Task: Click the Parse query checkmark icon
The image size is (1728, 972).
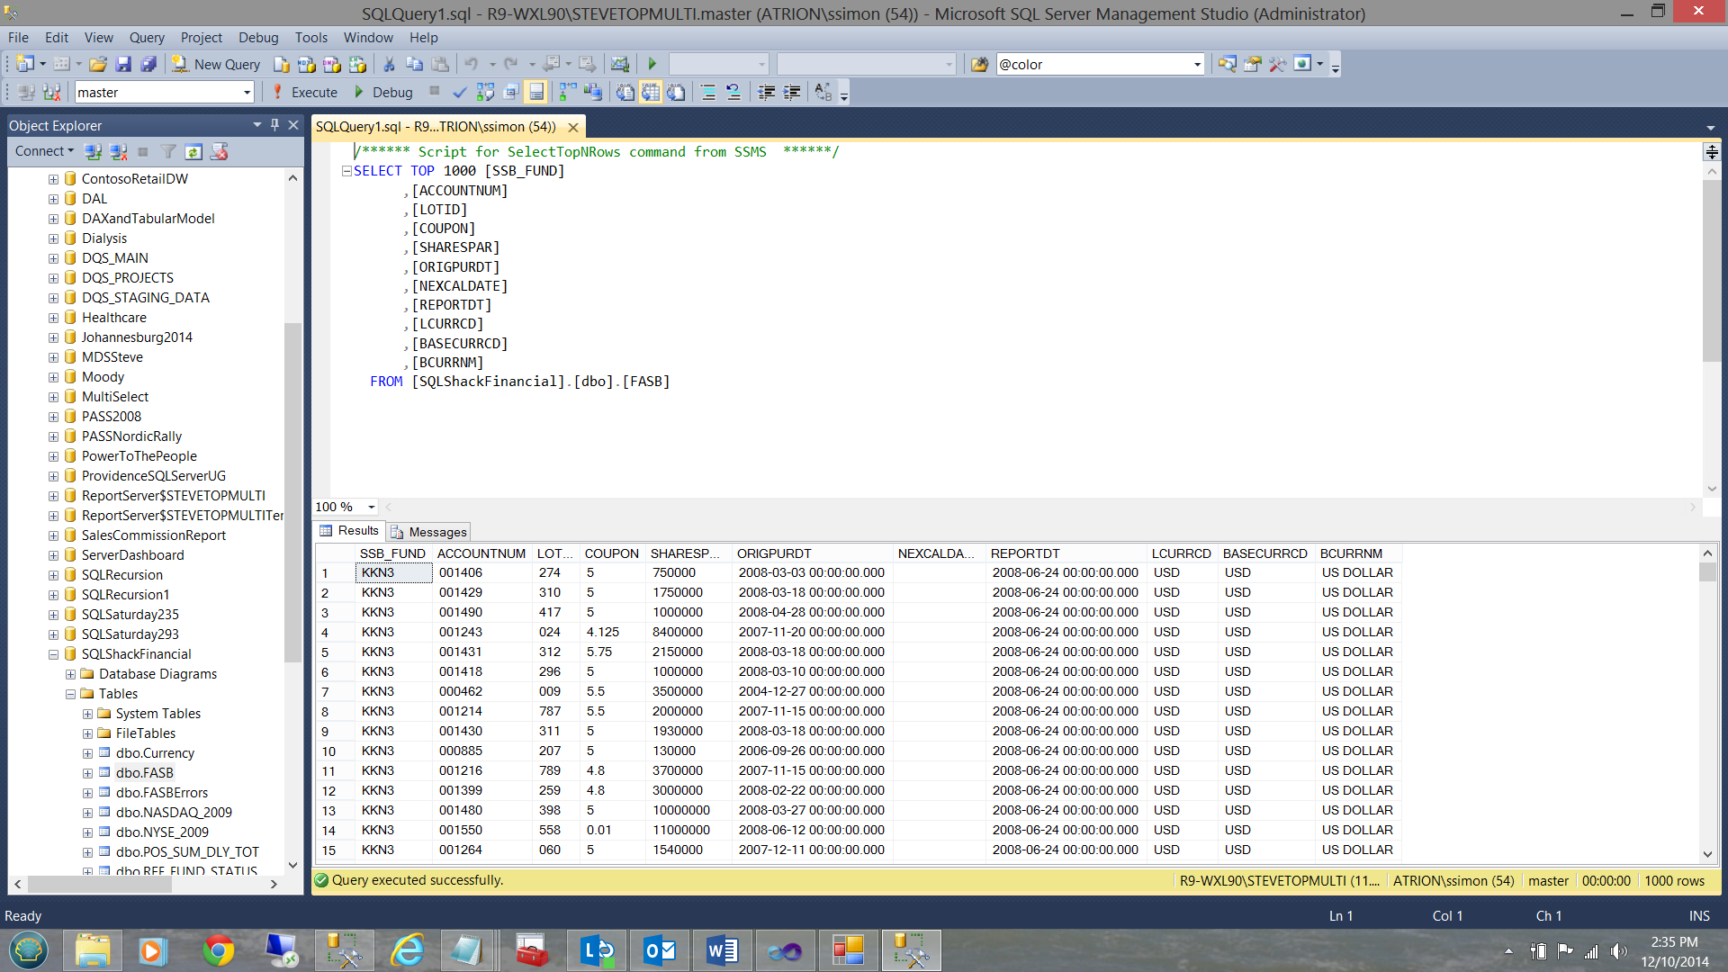Action: pos(460,93)
